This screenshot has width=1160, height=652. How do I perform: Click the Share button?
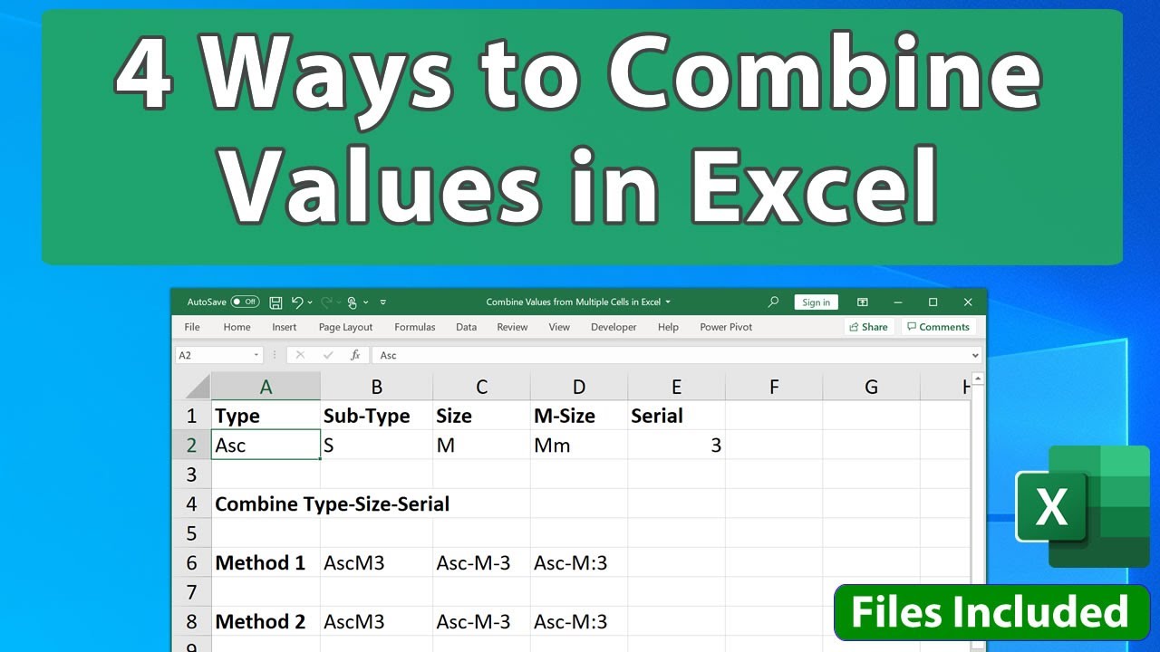point(869,327)
